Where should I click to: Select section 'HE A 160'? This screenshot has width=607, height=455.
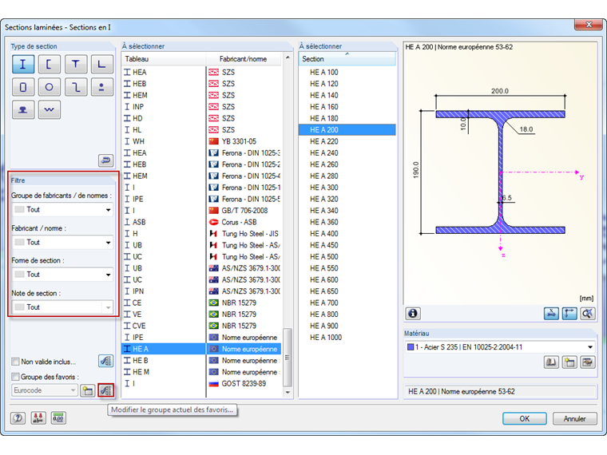click(347, 107)
